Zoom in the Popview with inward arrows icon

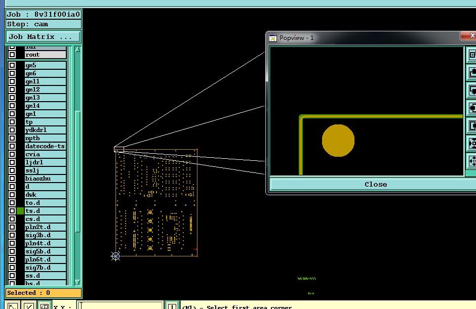471,143
